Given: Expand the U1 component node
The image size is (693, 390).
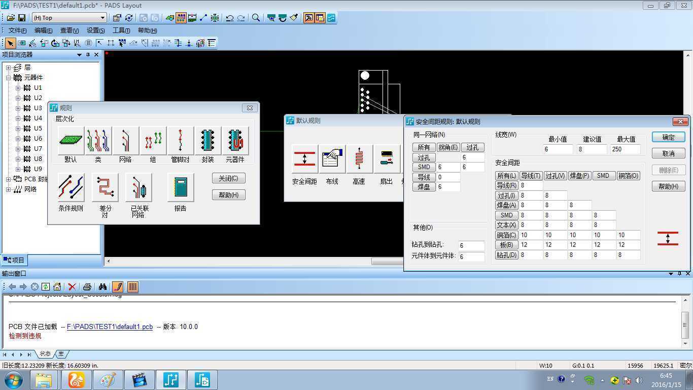Looking at the screenshot, I should [18, 88].
